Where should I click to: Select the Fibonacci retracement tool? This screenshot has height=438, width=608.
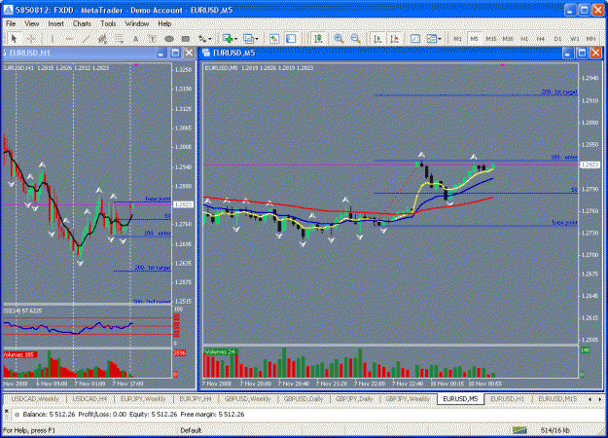[119, 38]
